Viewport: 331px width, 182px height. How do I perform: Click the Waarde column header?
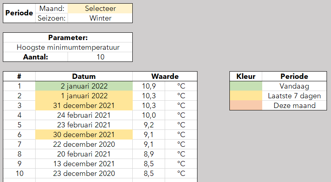[x=165, y=76]
